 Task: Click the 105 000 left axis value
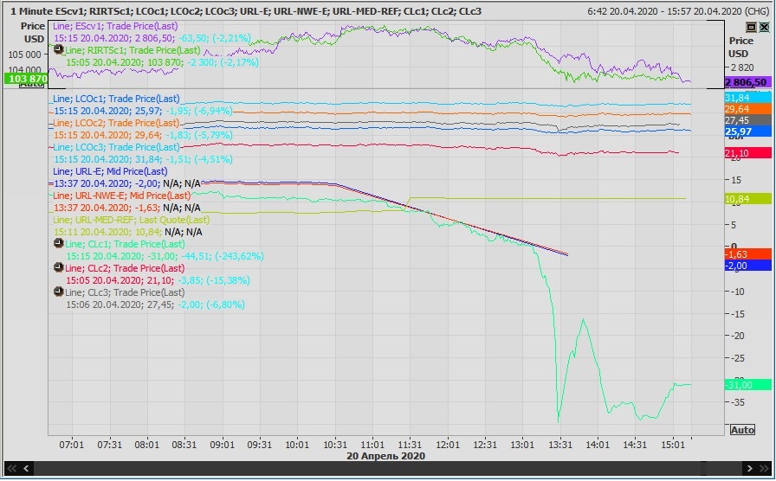click(25, 55)
